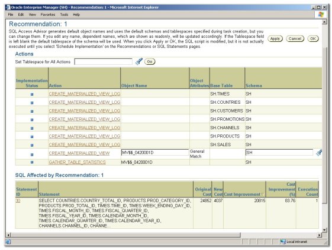
Task: Click the status icon for CREATE_MATERIALIZED_VIEW row
Action: (x=32, y=154)
